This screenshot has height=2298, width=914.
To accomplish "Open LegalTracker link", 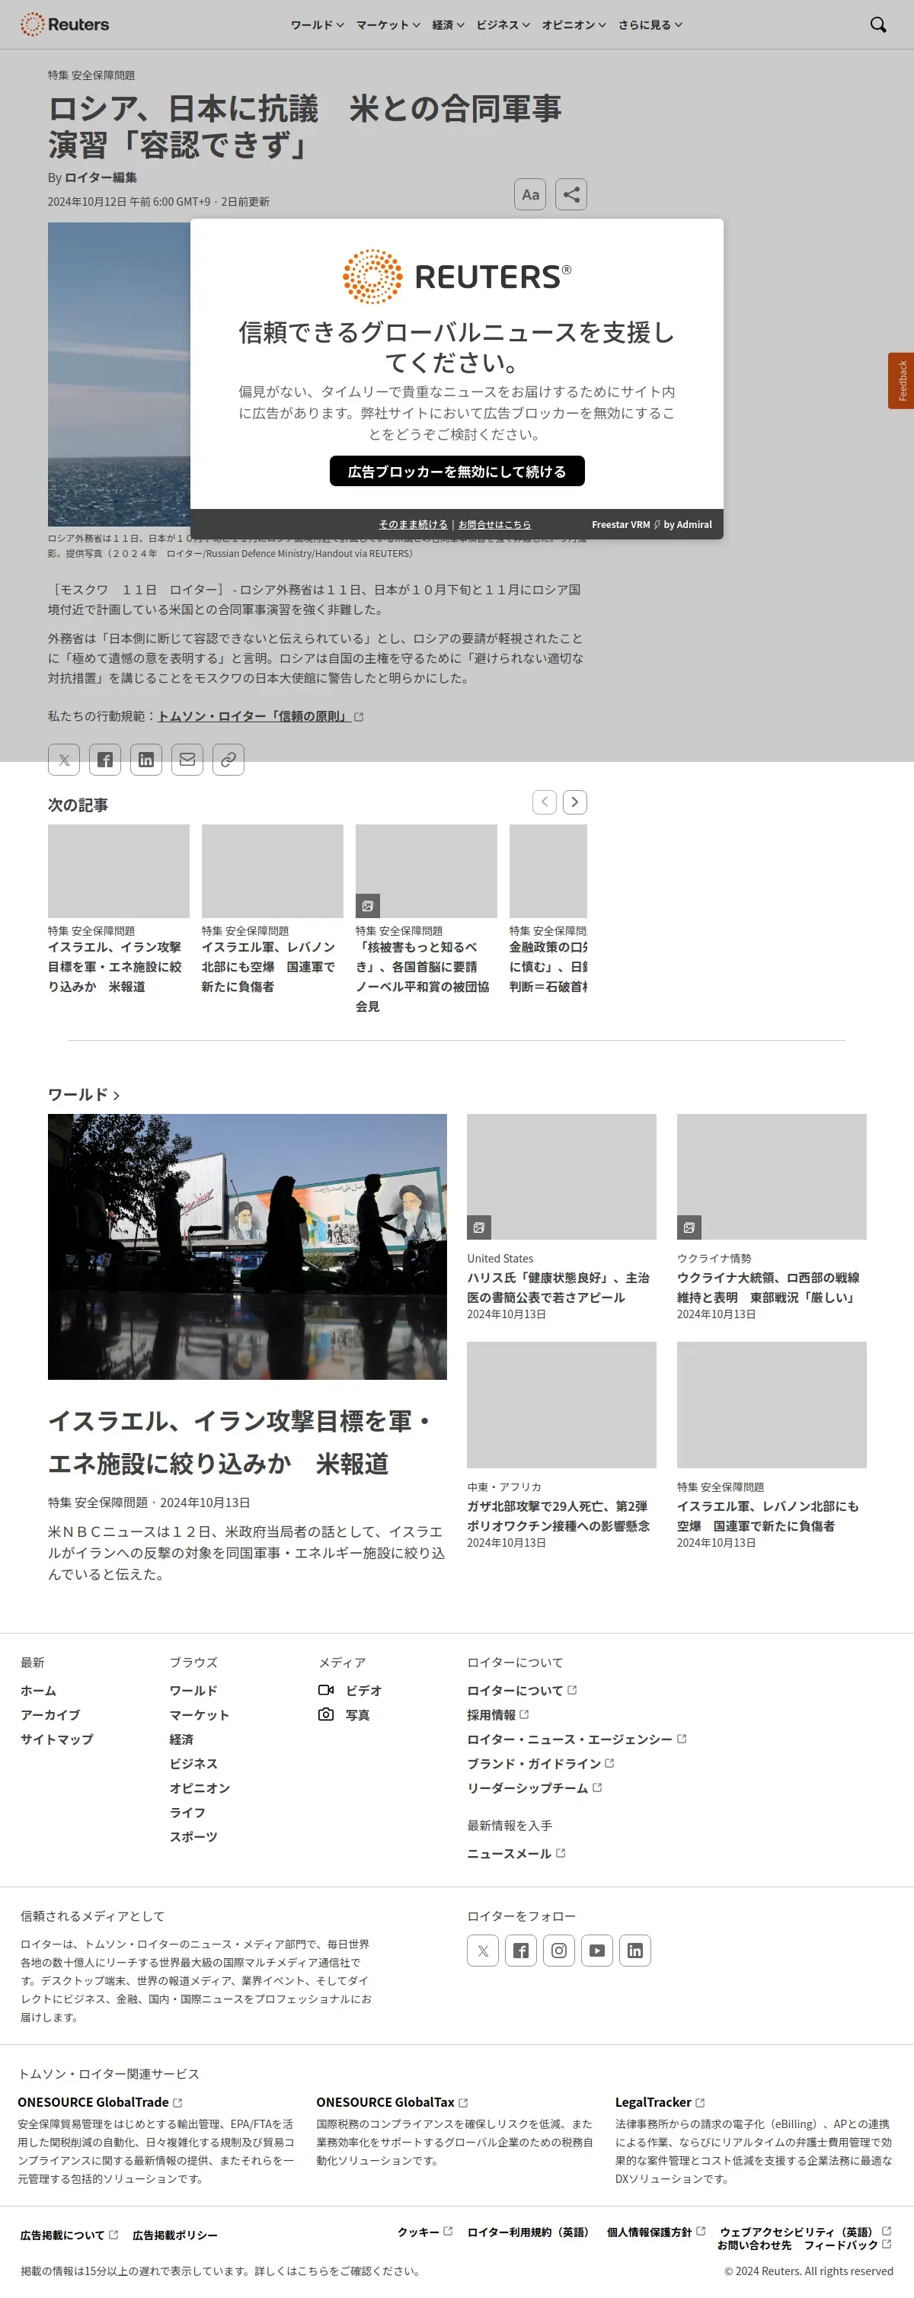I will pos(660,2101).
